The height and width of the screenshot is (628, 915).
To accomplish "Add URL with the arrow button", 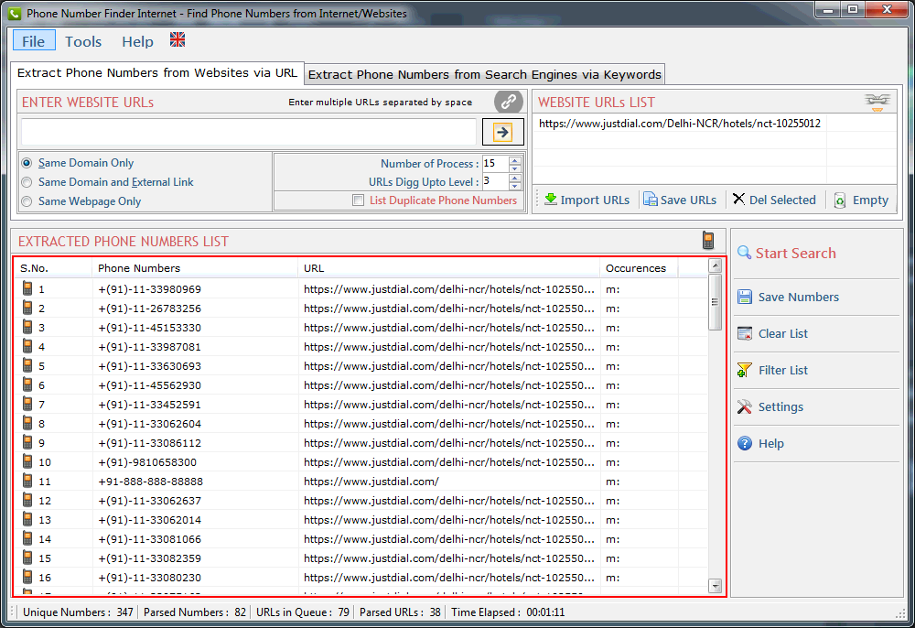I will (x=502, y=132).
